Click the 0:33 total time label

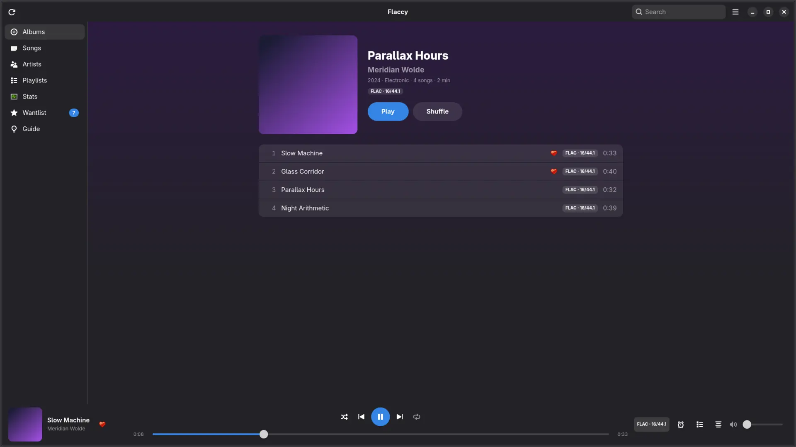(622, 435)
